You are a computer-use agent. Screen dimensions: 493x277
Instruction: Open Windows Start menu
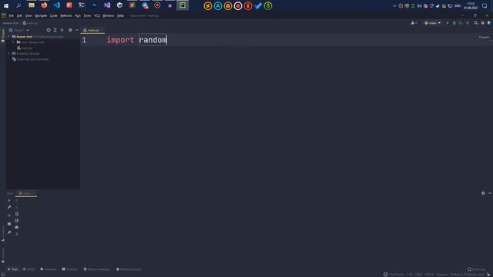pyautogui.click(x=6, y=5)
